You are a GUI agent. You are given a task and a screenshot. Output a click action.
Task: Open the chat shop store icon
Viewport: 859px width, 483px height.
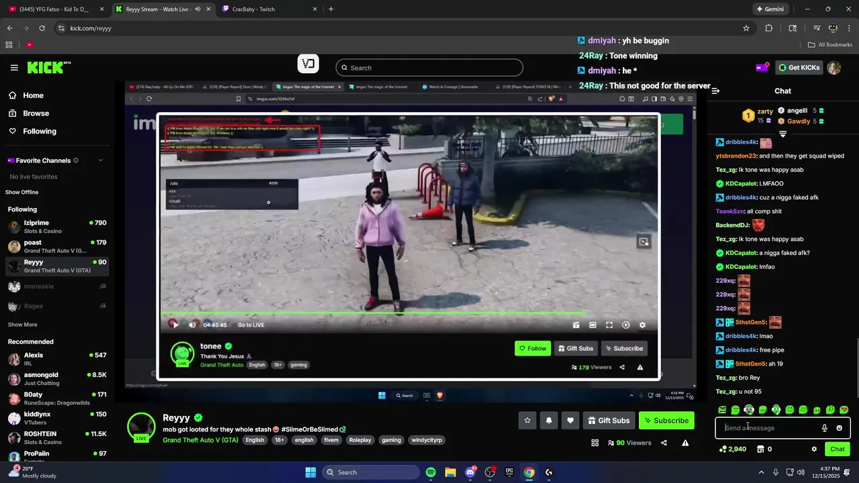click(x=760, y=449)
